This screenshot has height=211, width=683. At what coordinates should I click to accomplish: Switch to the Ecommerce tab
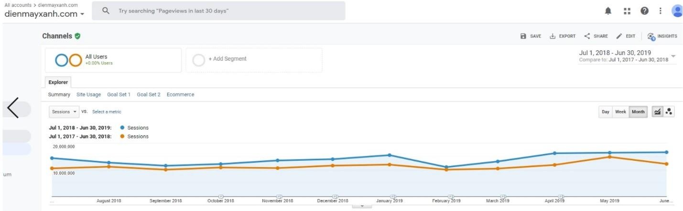[180, 95]
